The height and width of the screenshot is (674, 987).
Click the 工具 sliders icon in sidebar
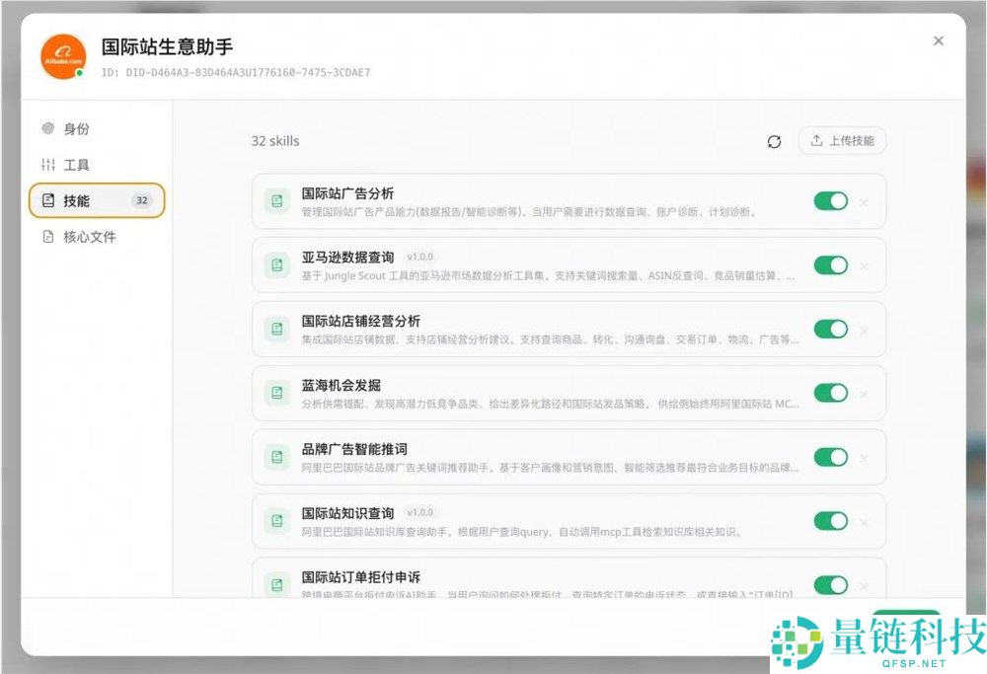click(x=47, y=163)
